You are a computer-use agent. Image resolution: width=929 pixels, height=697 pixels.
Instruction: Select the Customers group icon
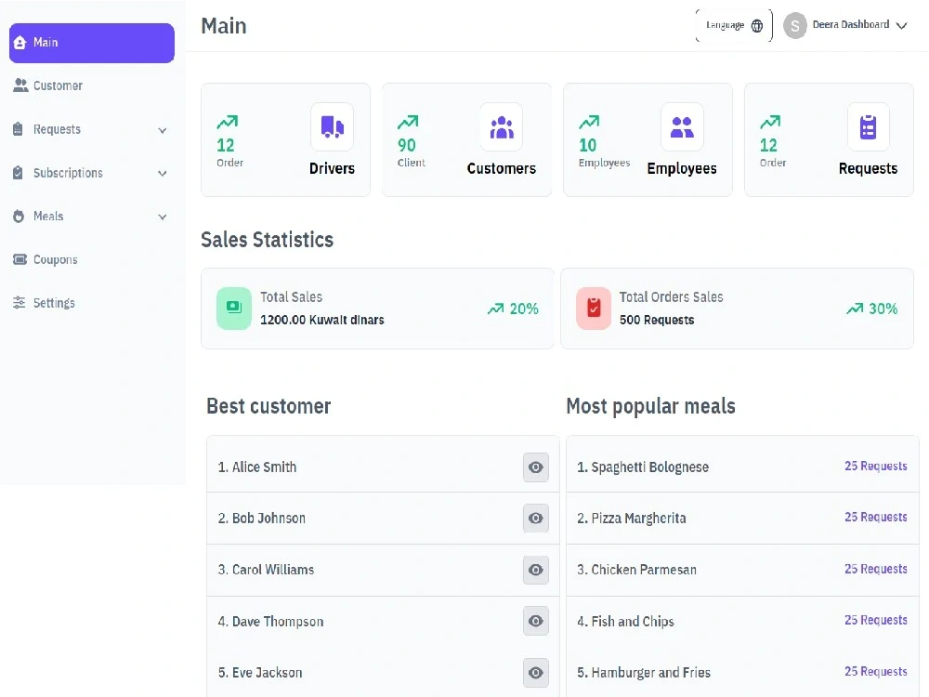[x=501, y=126]
